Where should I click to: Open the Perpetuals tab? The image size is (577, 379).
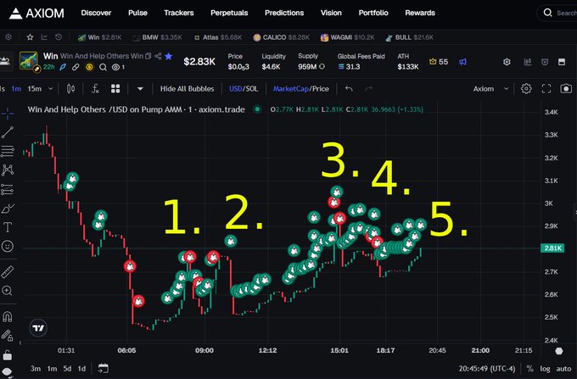tap(229, 13)
